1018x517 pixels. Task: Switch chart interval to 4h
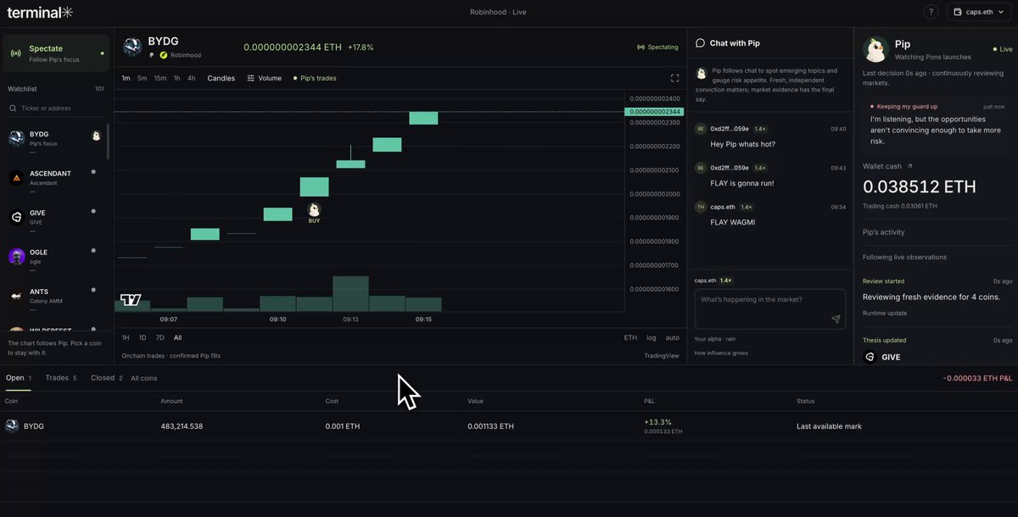pyautogui.click(x=191, y=78)
